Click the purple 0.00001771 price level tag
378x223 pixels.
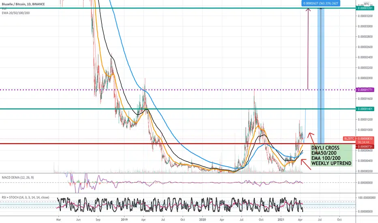(x=365, y=90)
